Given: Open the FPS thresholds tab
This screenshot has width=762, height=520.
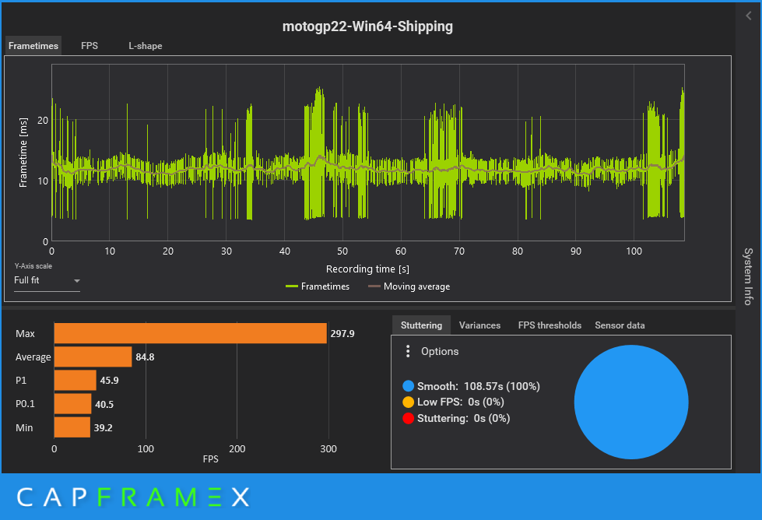Looking at the screenshot, I should point(550,325).
